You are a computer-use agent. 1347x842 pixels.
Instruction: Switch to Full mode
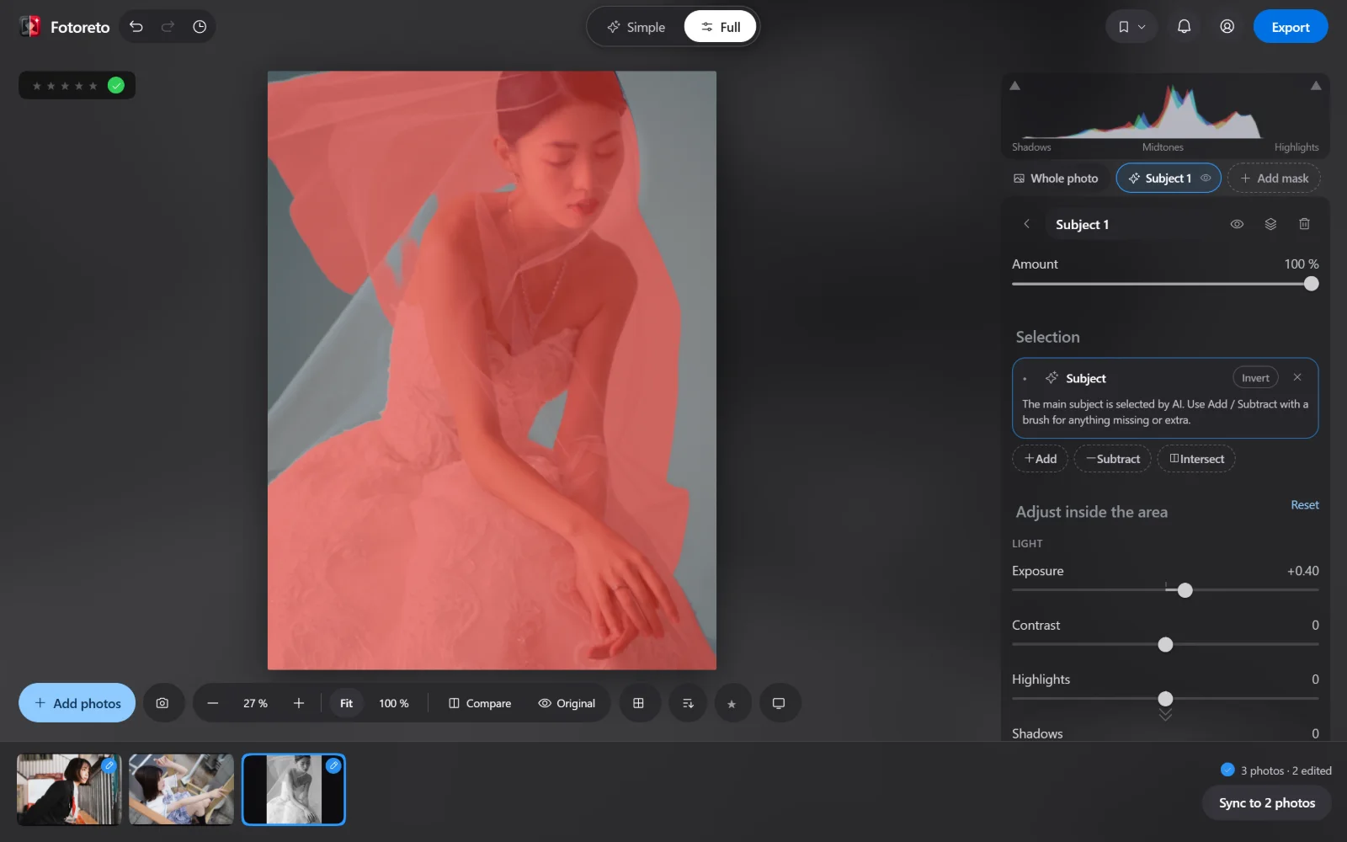(720, 27)
